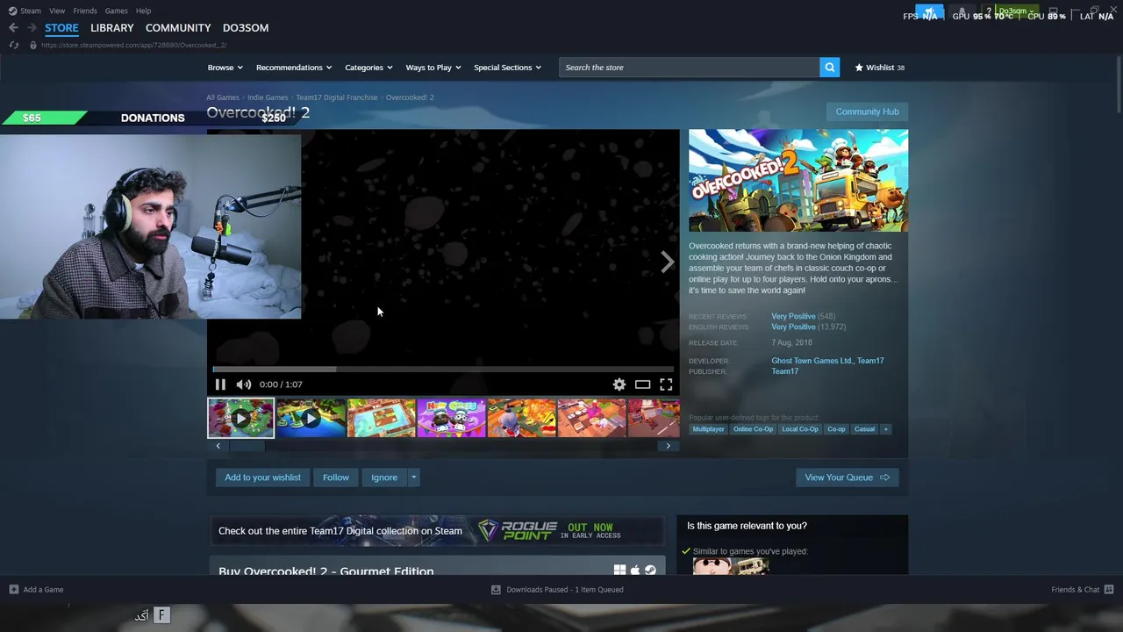1123x632 pixels.
Task: Open the Indie Games breadcrumb link
Action: click(x=268, y=97)
